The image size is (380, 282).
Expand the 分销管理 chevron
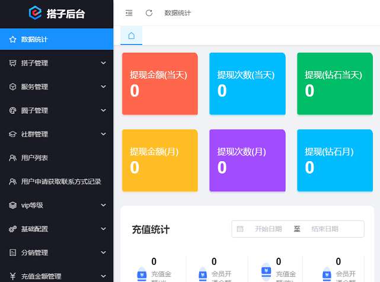click(104, 252)
